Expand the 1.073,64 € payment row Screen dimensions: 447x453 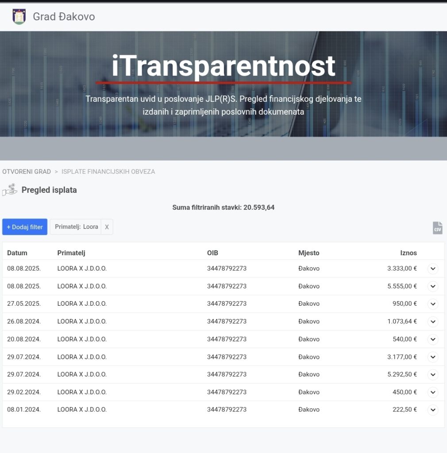click(433, 322)
